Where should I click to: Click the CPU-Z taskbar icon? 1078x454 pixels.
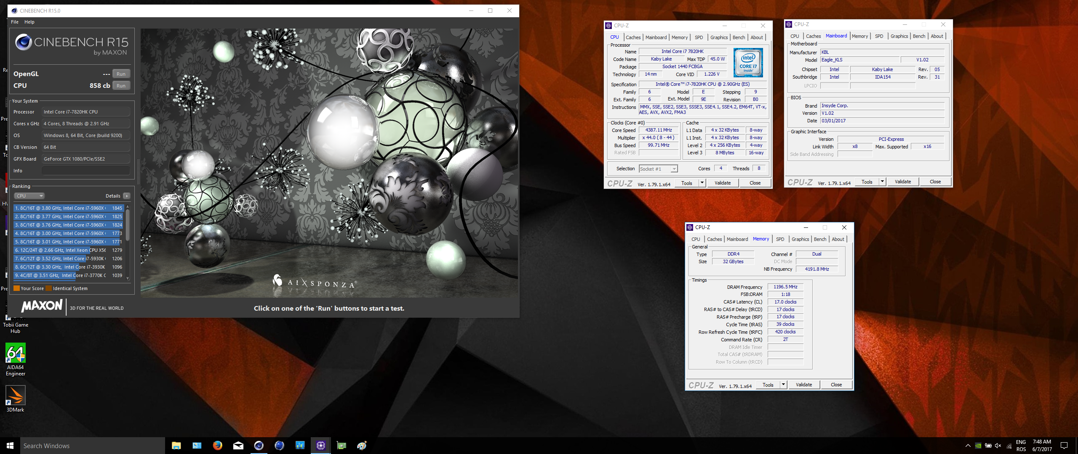tap(321, 446)
